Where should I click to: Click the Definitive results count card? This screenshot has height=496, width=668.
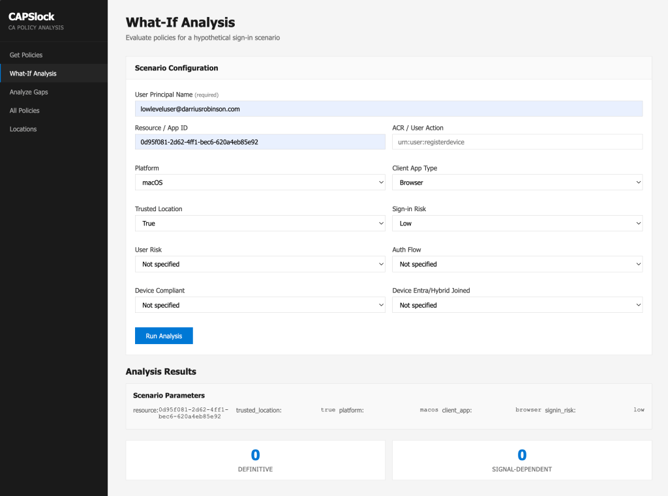point(255,460)
